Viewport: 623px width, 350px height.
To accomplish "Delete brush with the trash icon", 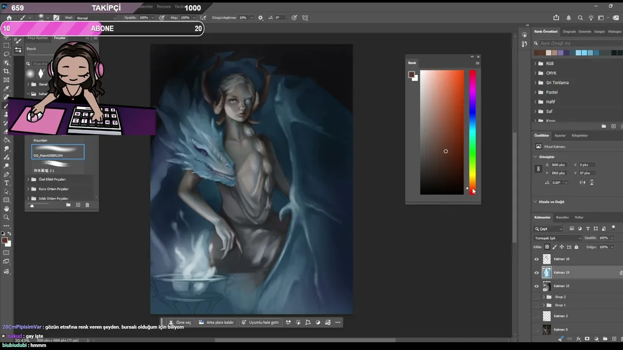I will click(88, 205).
